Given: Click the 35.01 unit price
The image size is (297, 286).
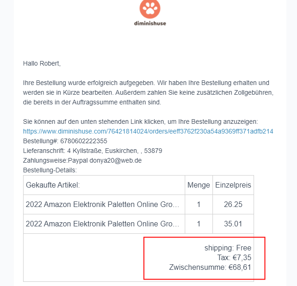Looking at the screenshot, I should (233, 224).
